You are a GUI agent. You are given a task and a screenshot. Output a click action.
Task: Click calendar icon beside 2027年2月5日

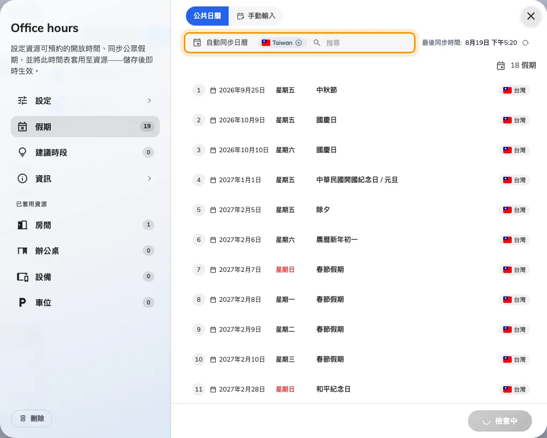[213, 210]
